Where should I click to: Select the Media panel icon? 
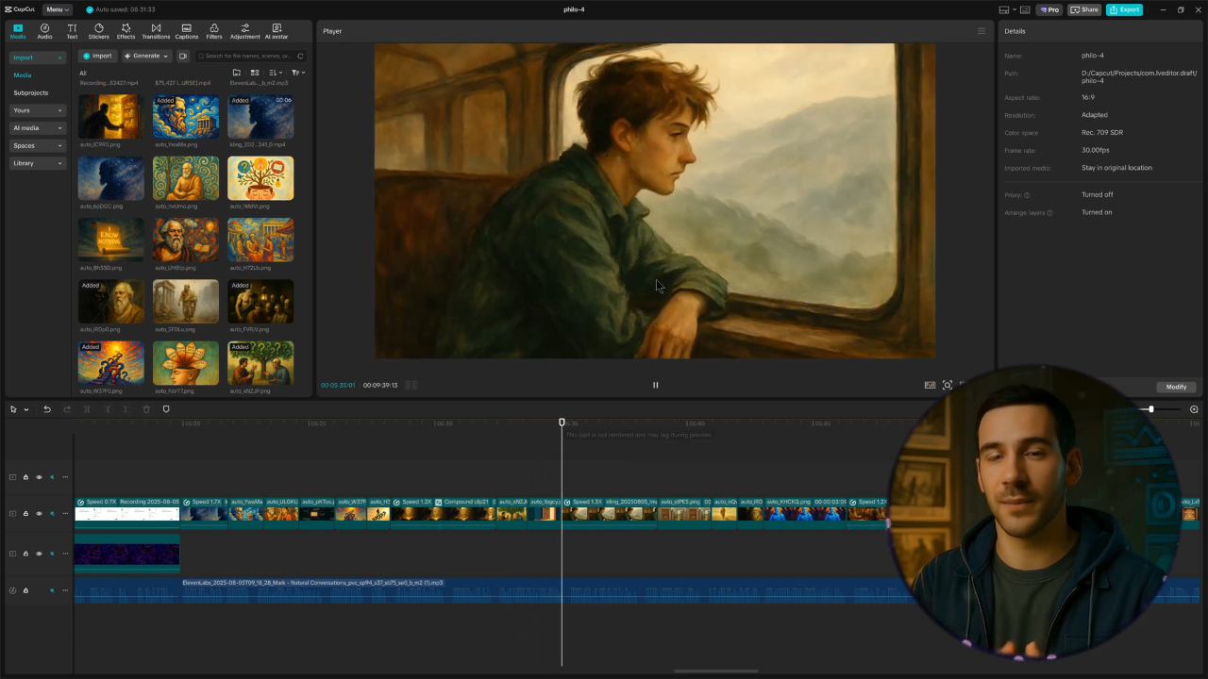click(x=18, y=31)
